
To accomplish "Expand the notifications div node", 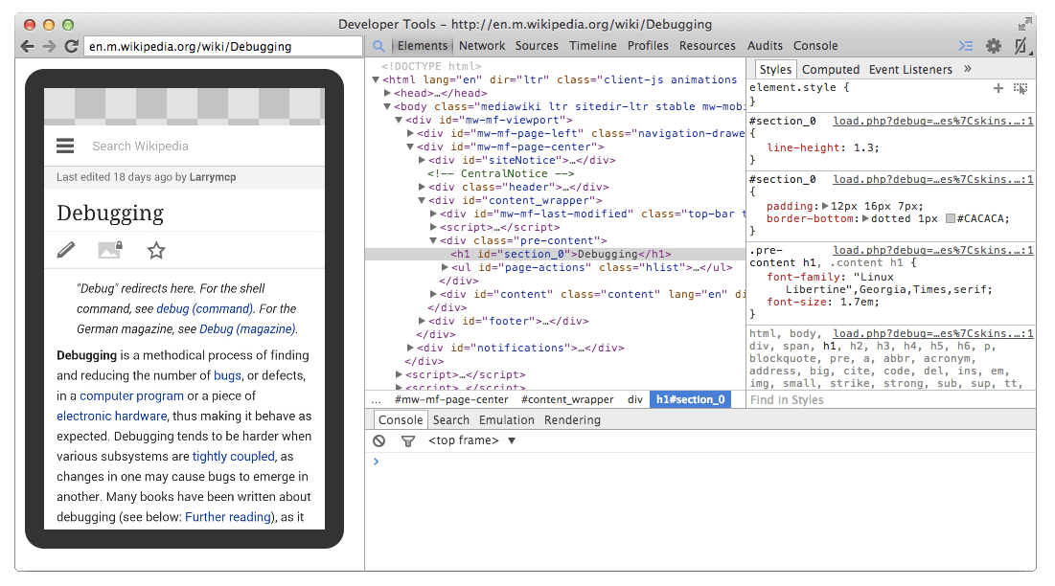I will [410, 349].
